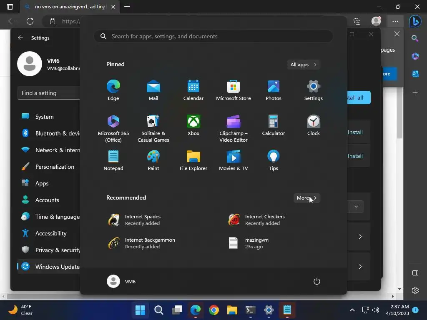Open taskbar Search
Screen dimensions: 427x320
click(x=159, y=310)
